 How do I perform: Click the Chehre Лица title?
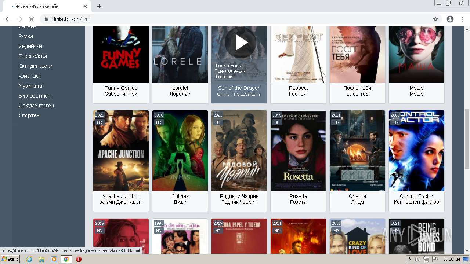(357, 199)
